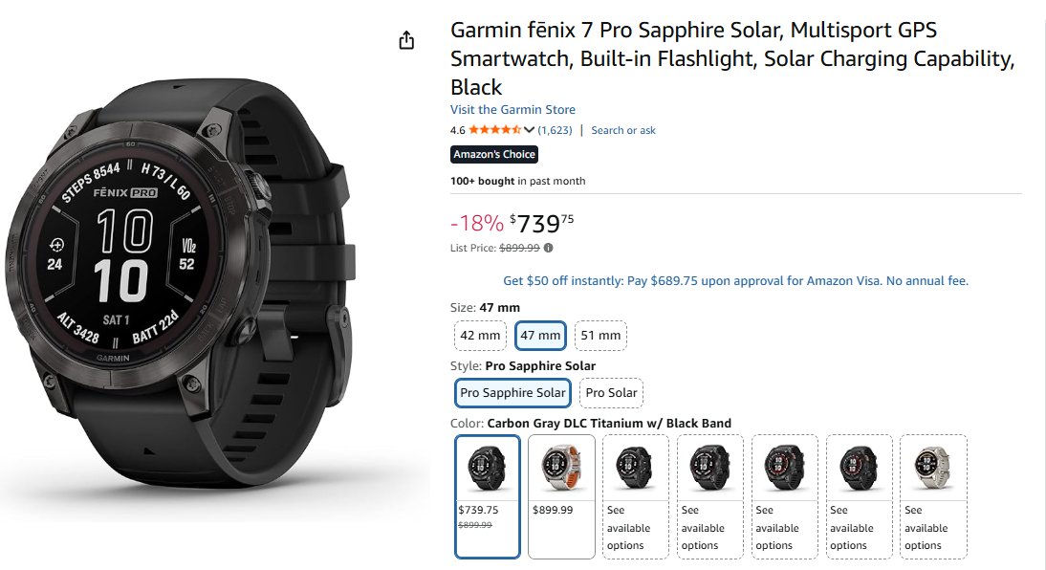Click the Search or ask link
The width and height of the screenshot is (1046, 570).
click(623, 130)
